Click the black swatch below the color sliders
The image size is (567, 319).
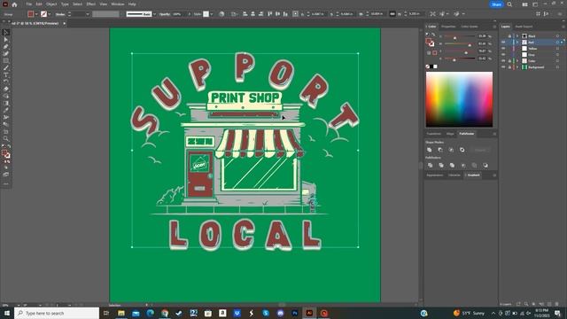pos(431,66)
